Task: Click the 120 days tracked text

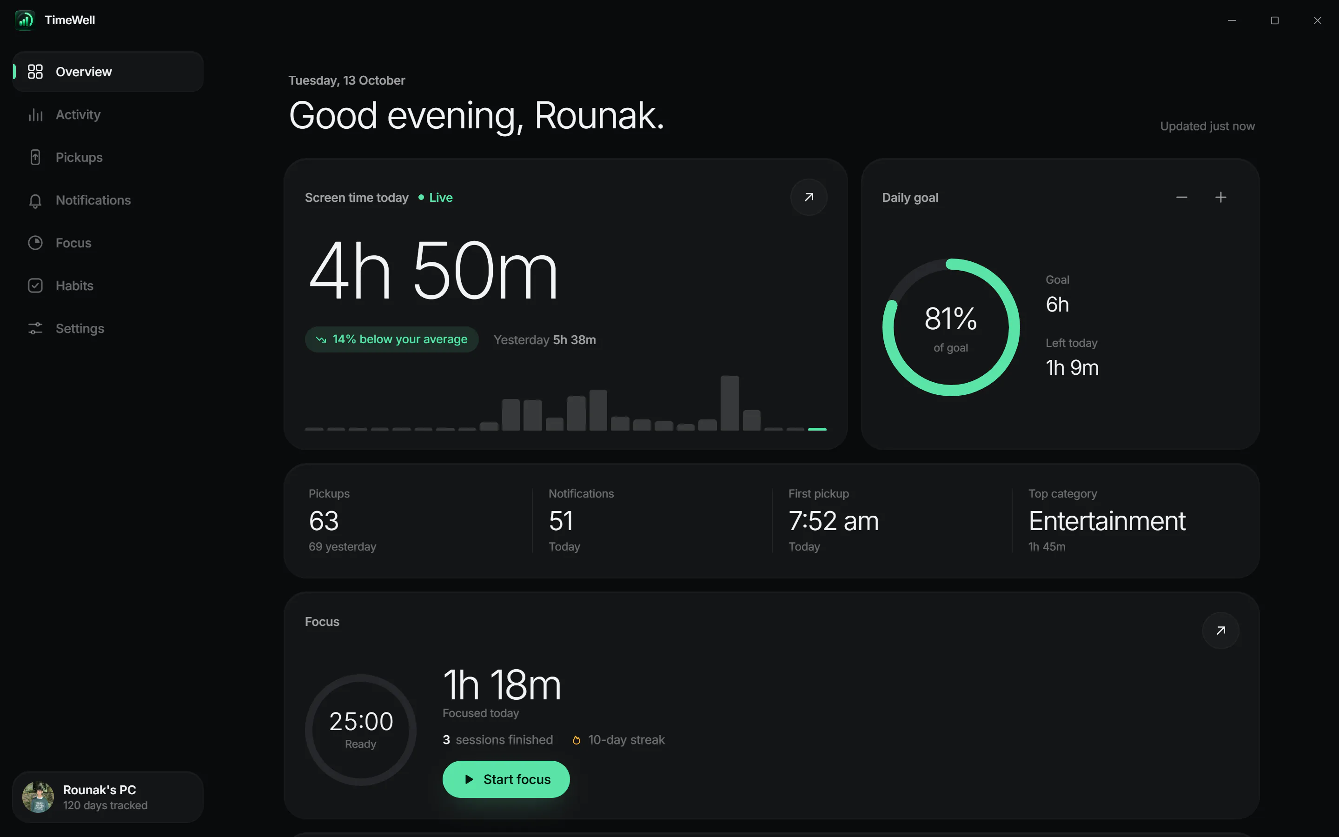Action: point(105,805)
